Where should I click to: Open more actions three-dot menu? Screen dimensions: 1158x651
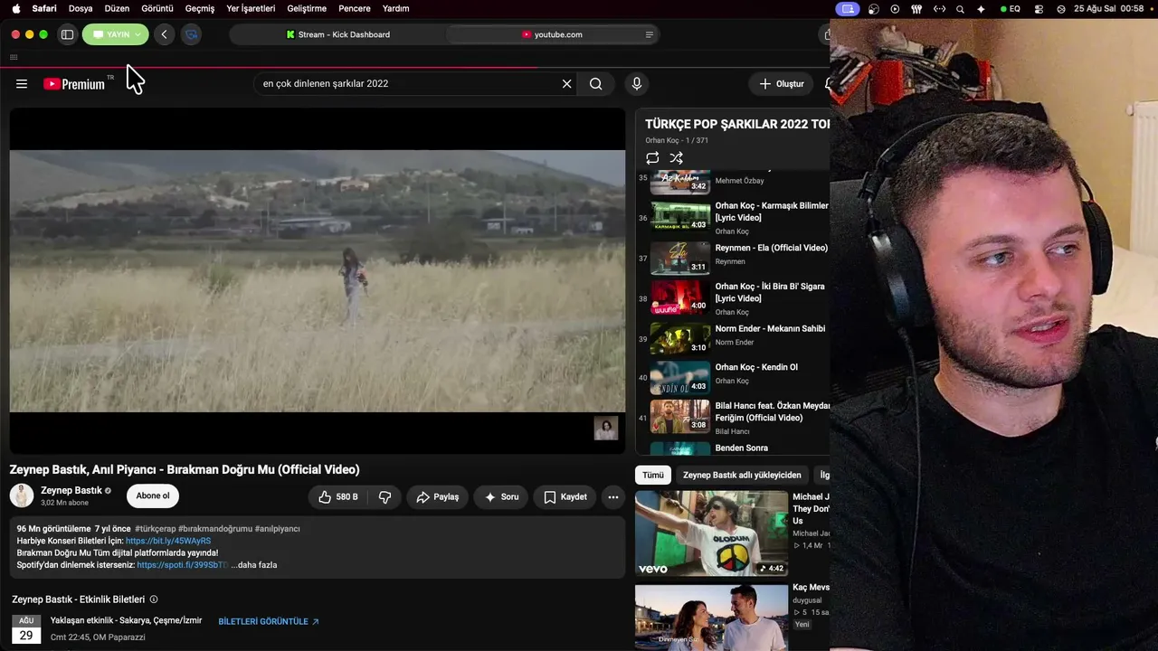(x=613, y=496)
